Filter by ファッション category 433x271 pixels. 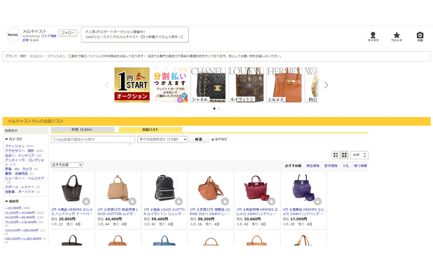[x=15, y=146]
